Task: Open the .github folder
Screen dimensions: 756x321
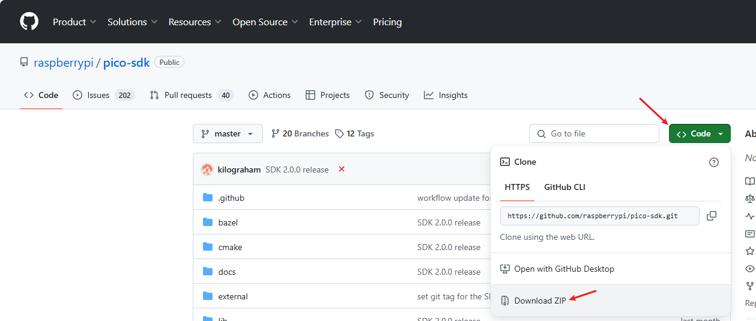Action: click(231, 198)
